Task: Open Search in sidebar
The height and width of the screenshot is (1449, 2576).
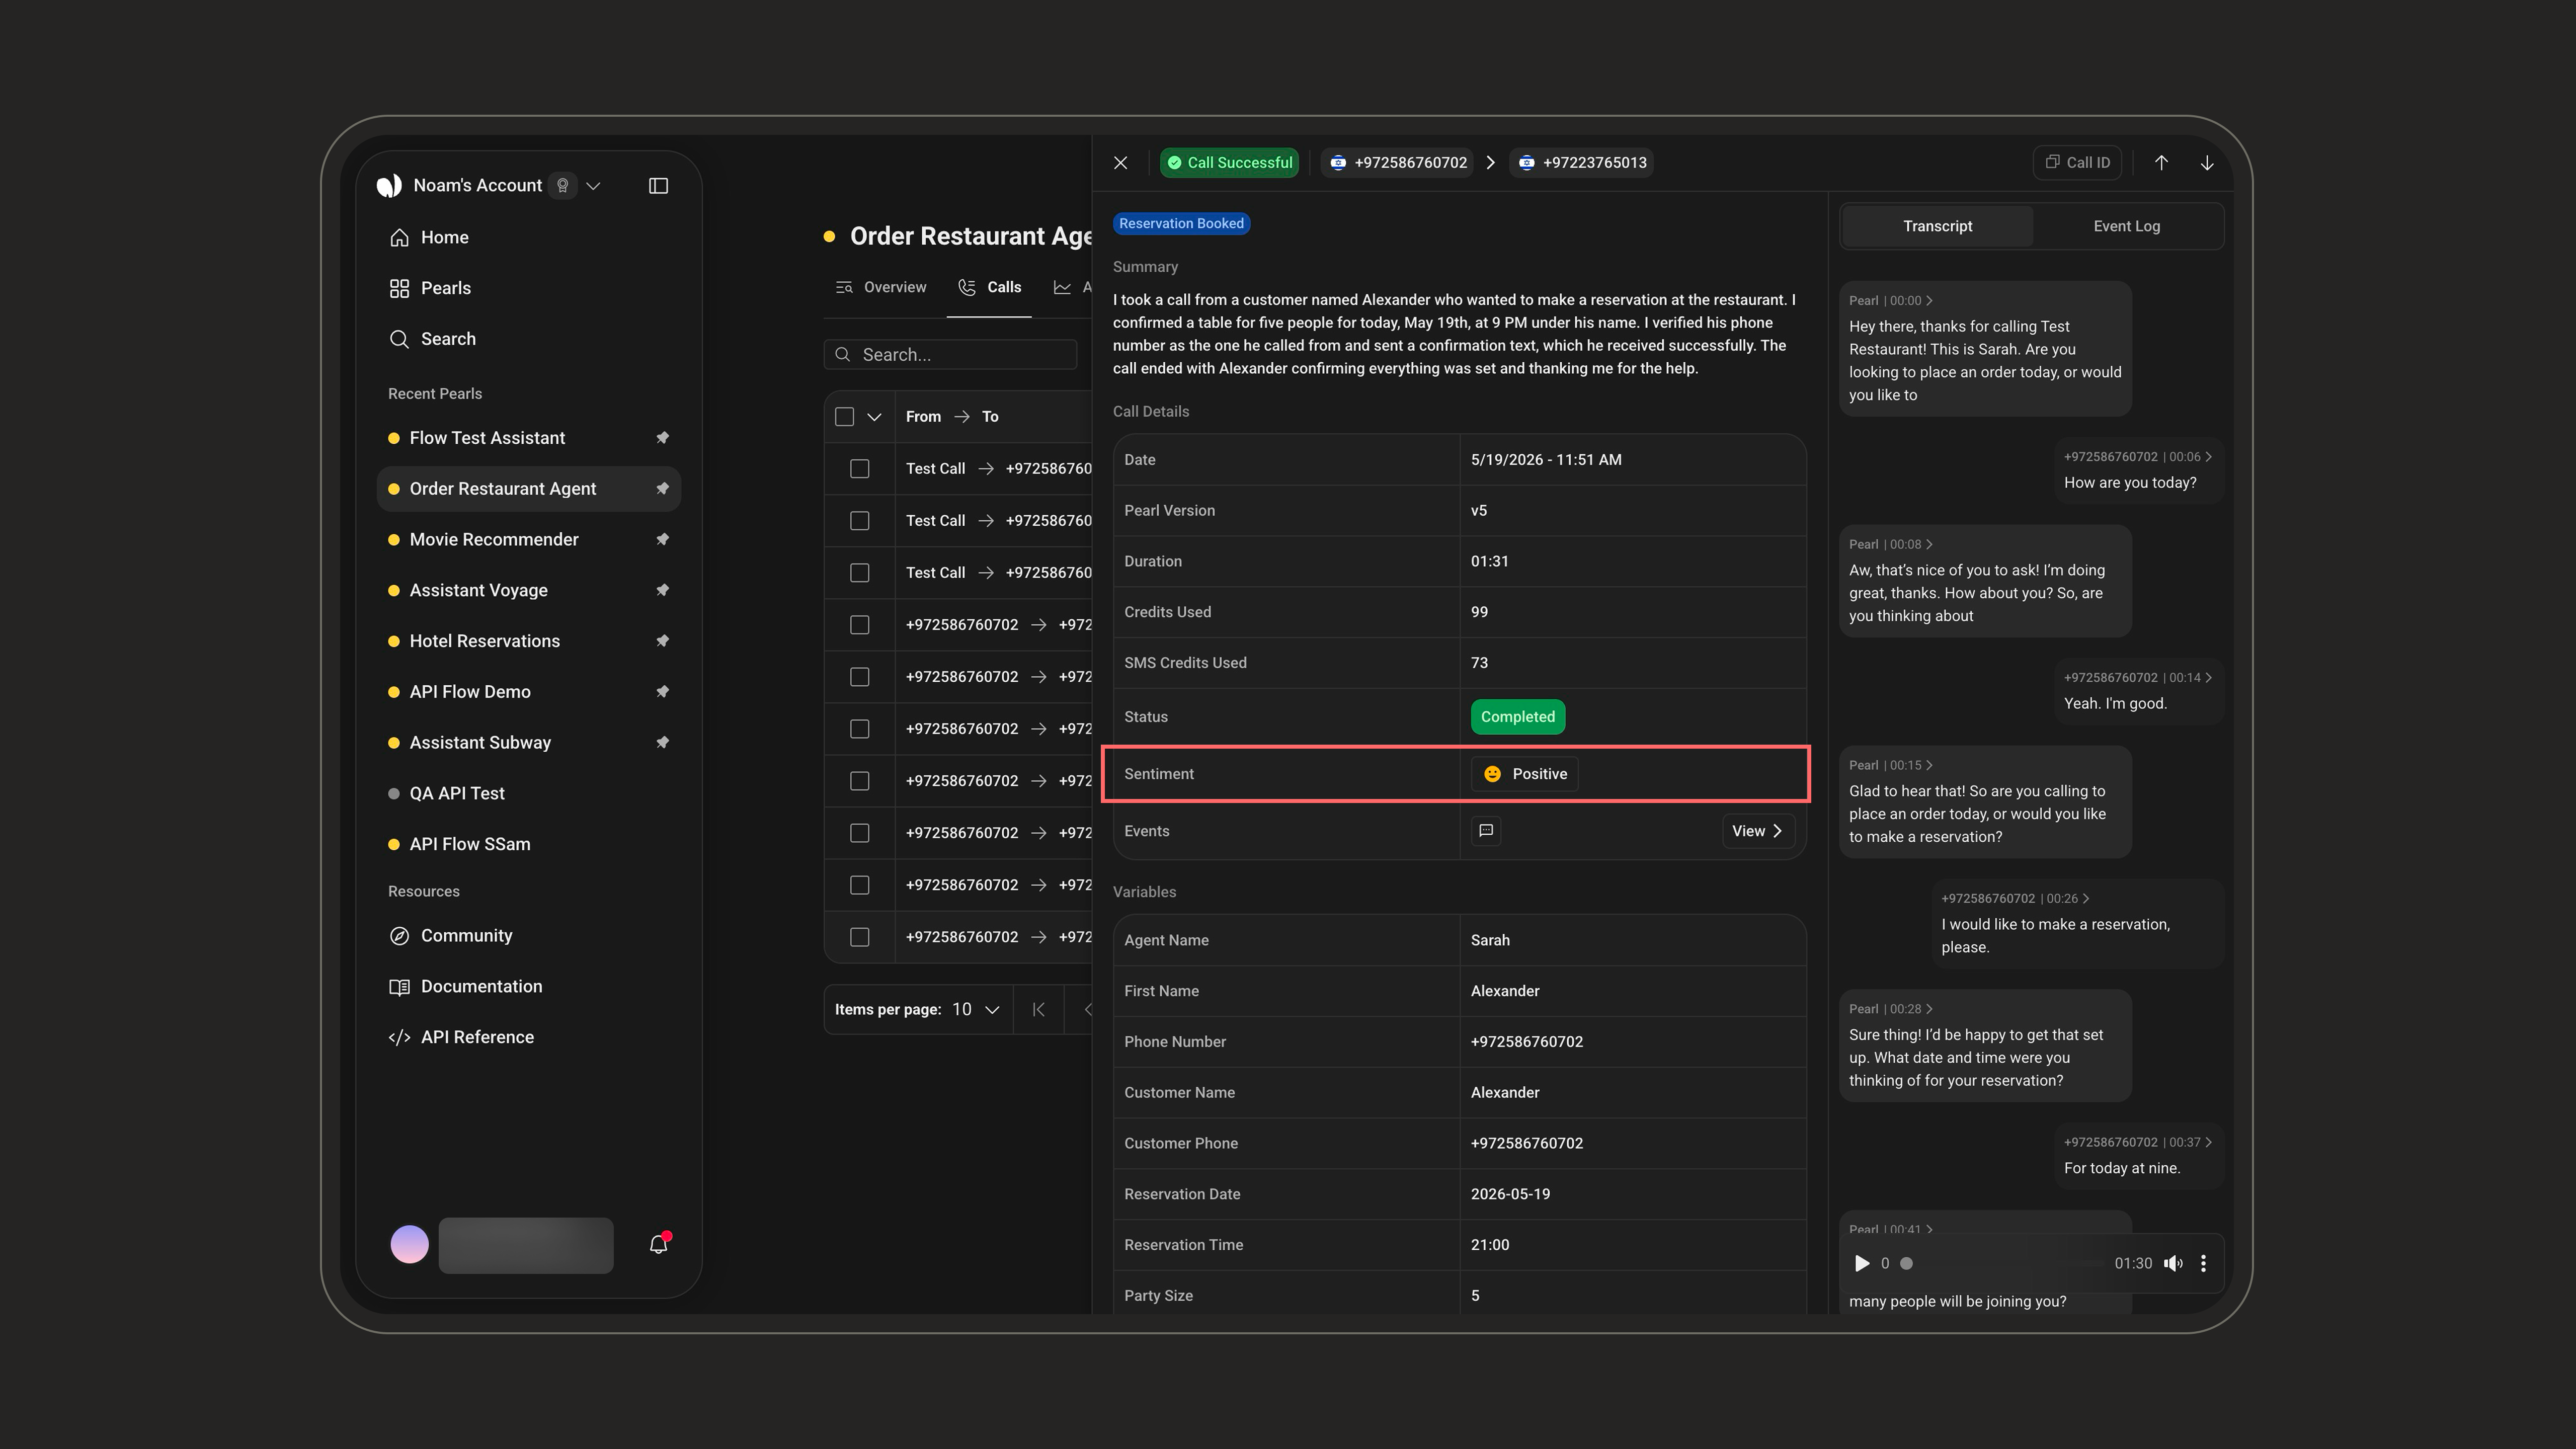Action: click(x=529, y=339)
